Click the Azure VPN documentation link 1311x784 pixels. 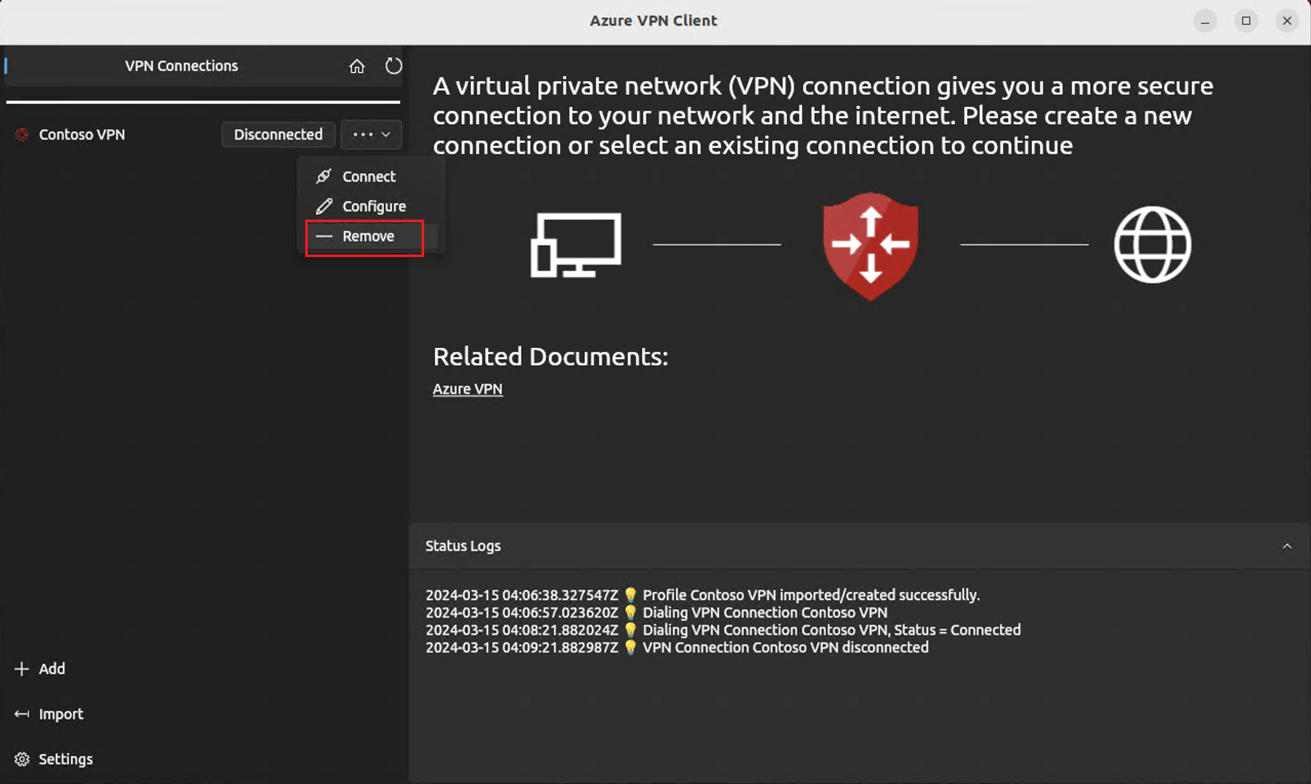(467, 388)
